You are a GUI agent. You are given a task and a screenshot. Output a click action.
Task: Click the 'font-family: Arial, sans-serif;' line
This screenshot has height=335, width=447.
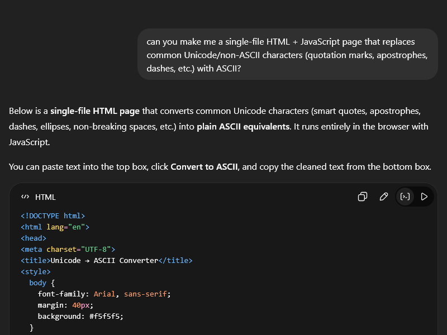(x=104, y=294)
